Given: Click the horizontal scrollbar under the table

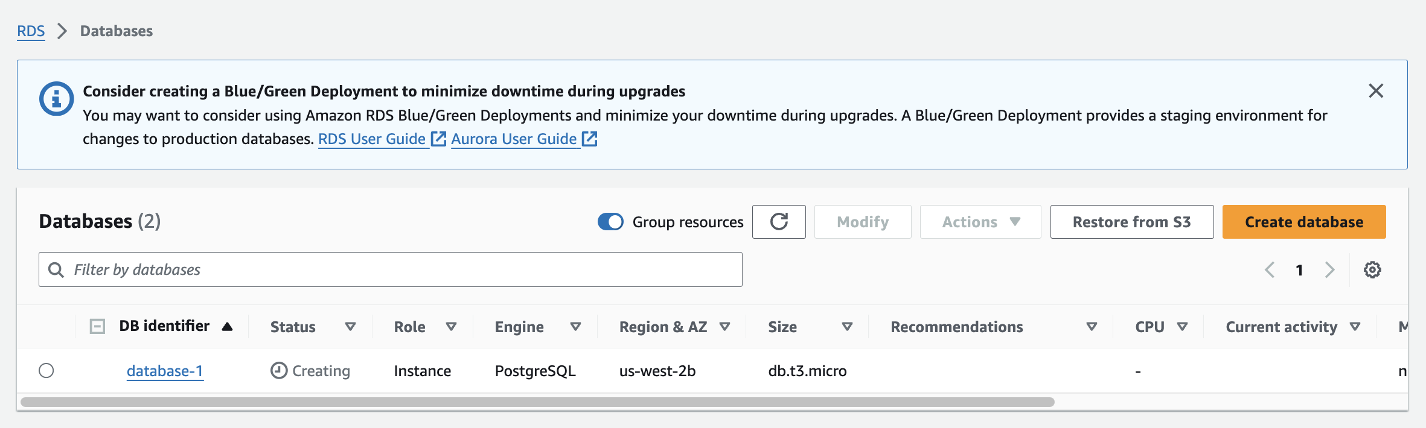Looking at the screenshot, I should point(537,402).
